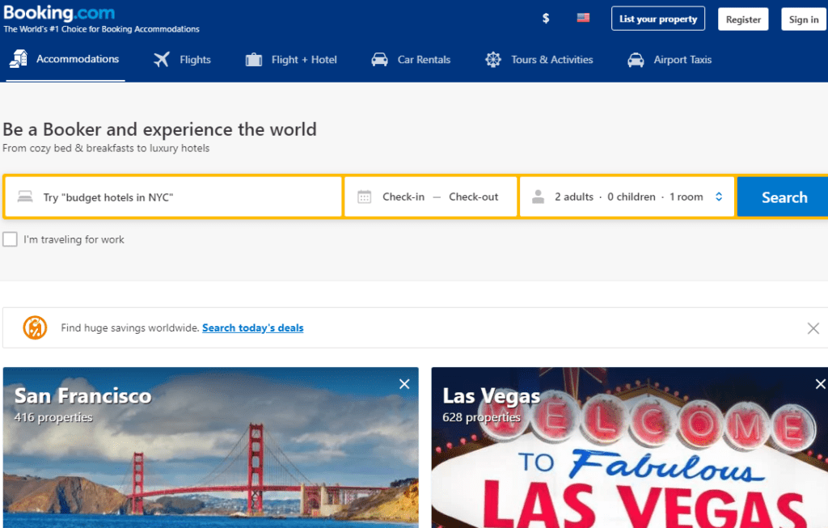Select the Accommodations tab
The height and width of the screenshot is (528, 828).
[65, 59]
